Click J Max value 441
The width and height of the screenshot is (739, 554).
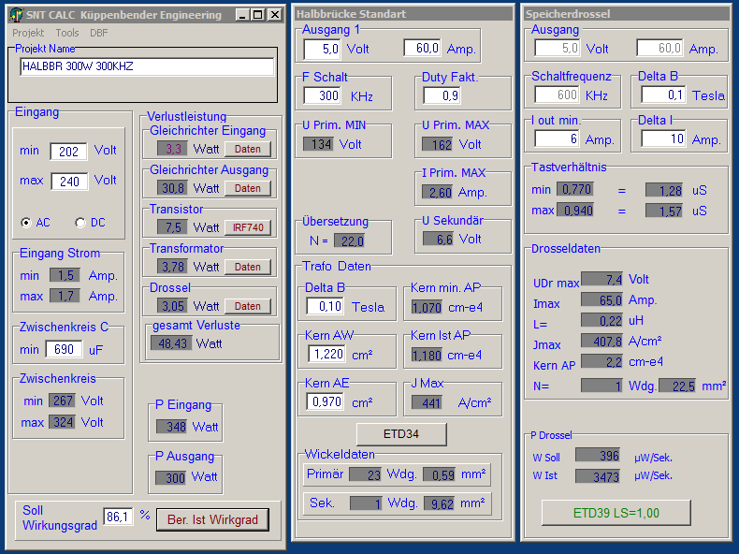pyautogui.click(x=427, y=403)
